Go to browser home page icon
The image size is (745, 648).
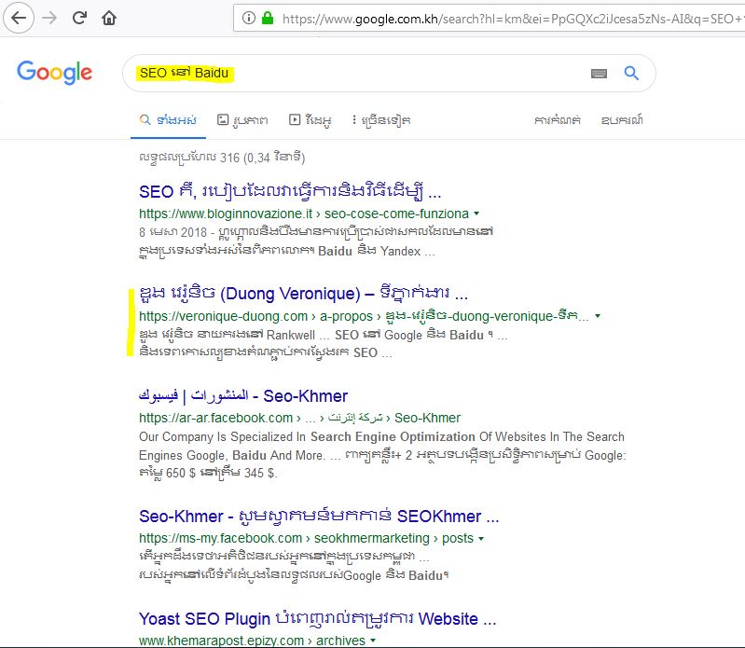point(109,18)
